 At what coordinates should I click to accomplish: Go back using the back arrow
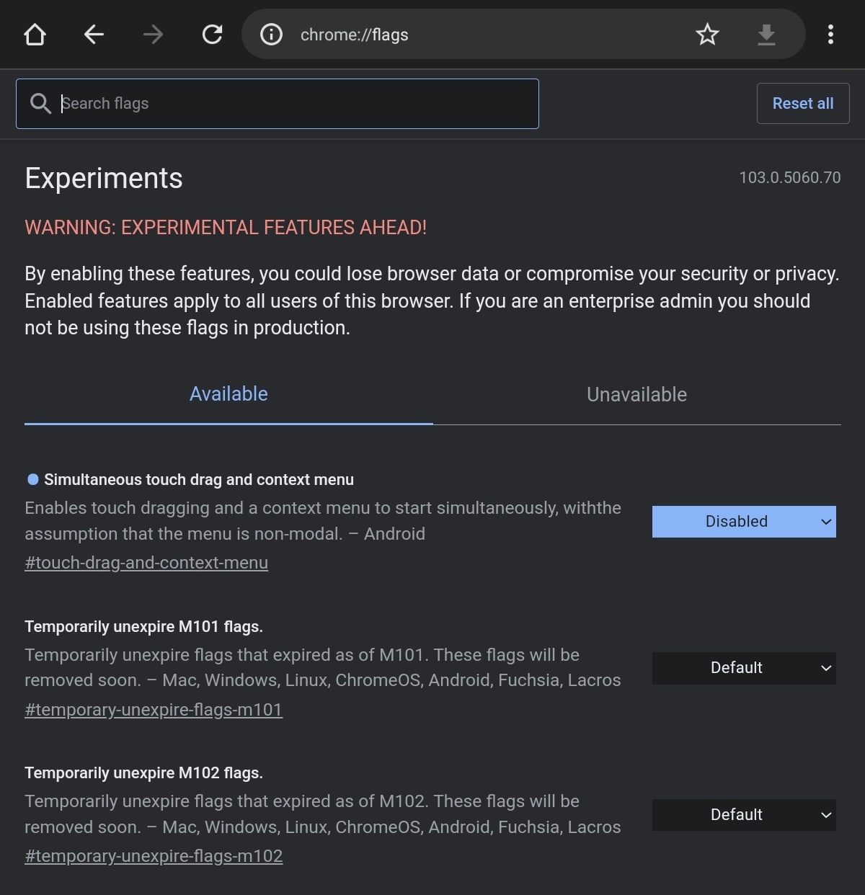94,35
